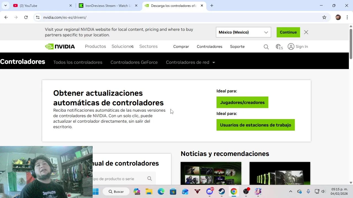Click the address bar URL
The height and width of the screenshot is (198, 353).
pyautogui.click(x=65, y=17)
